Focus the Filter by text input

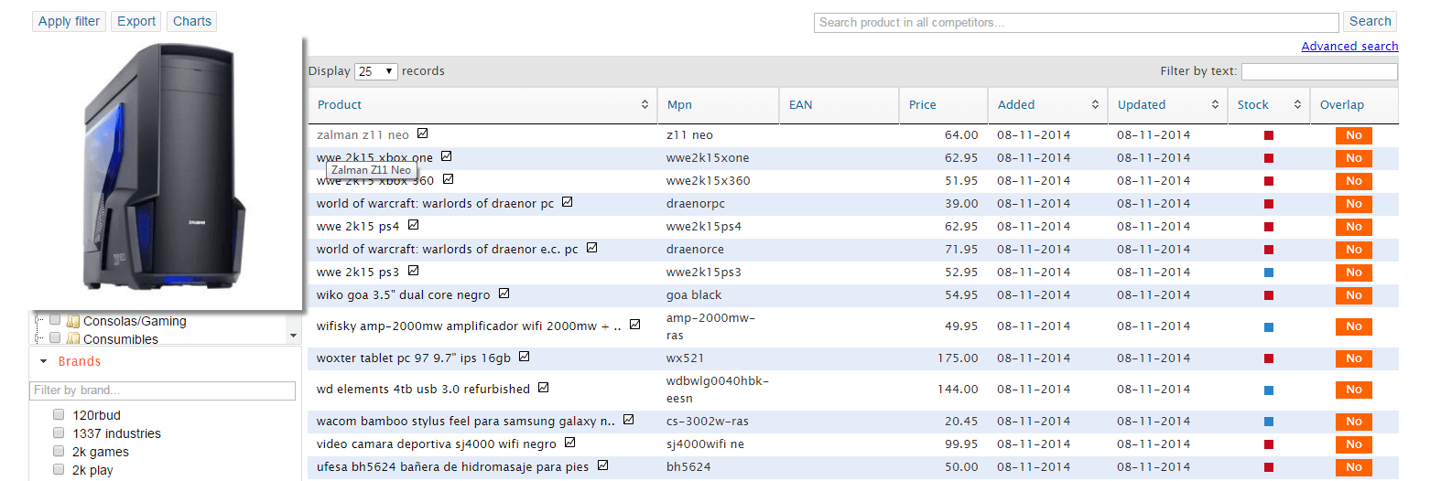(1319, 71)
